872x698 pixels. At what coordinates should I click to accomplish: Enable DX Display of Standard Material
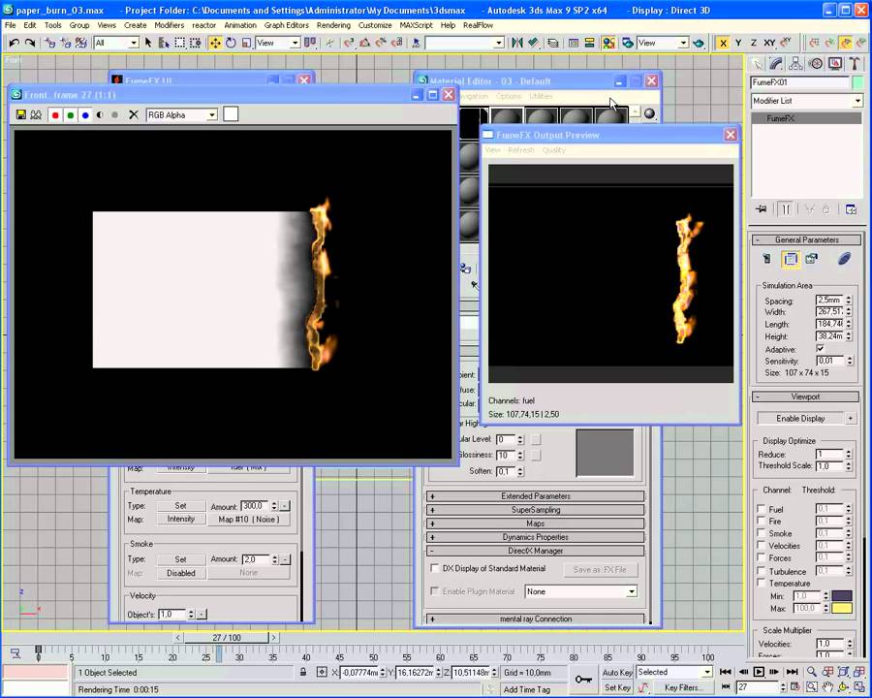[x=435, y=568]
